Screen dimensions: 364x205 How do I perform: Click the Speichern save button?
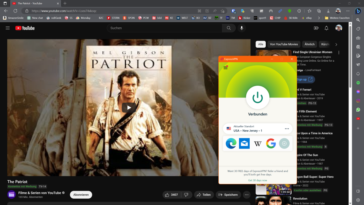[x=228, y=195]
